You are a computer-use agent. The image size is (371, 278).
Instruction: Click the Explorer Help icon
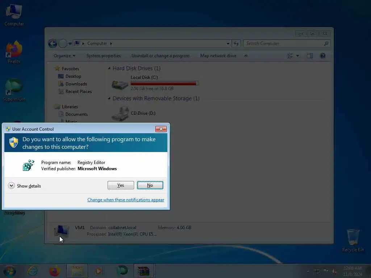323,56
